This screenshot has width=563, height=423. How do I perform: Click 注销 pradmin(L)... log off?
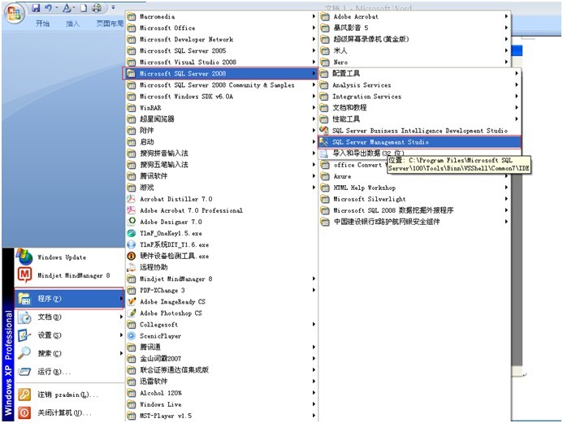(69, 395)
